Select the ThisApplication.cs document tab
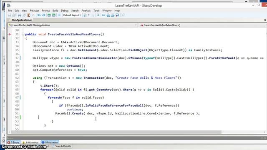The height and width of the screenshot is (150, 267). coord(22,20)
